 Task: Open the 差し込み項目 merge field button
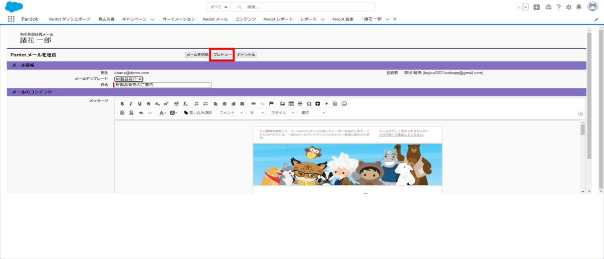198,113
